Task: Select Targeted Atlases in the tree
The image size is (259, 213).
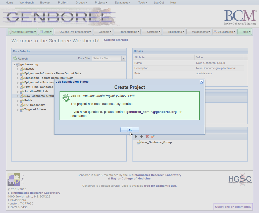Action: (x=35, y=109)
